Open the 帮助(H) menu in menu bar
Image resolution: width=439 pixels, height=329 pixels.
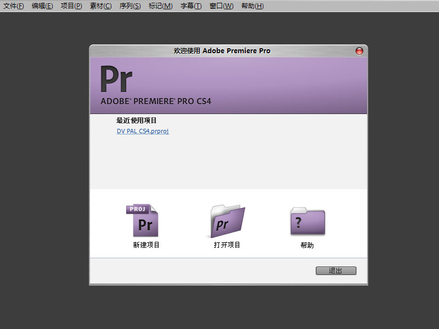point(252,6)
